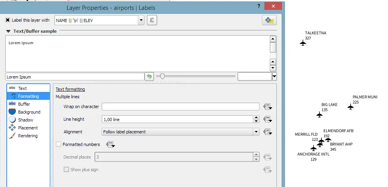Reset the Lorem Ipsum sample text
The height and width of the screenshot is (187, 388).
149,77
